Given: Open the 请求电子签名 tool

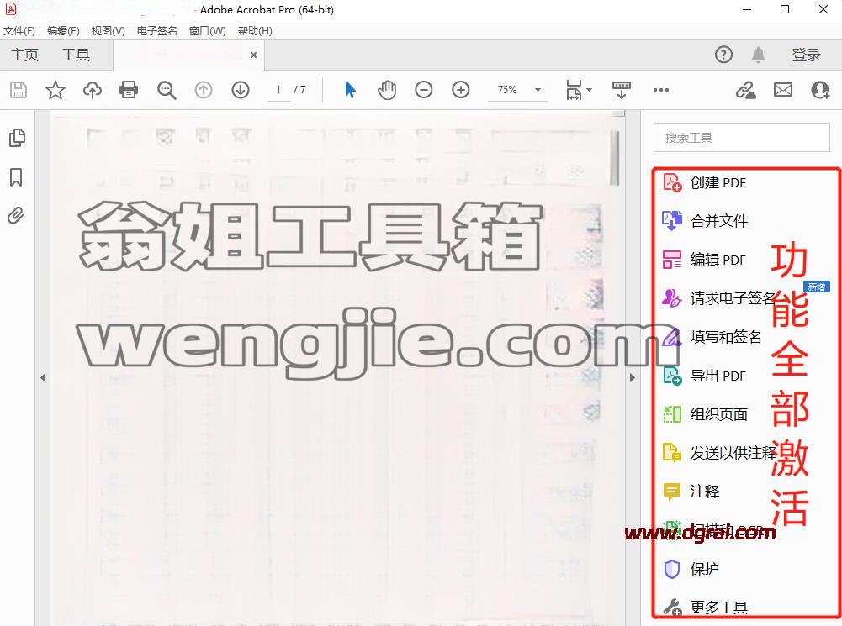Looking at the screenshot, I should (x=719, y=298).
